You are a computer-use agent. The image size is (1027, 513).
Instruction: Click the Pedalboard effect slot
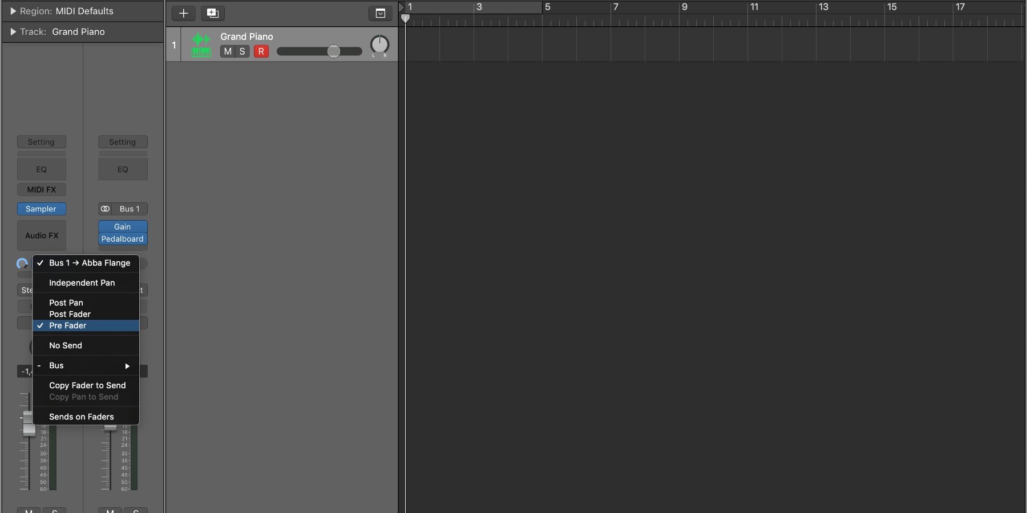pos(122,239)
